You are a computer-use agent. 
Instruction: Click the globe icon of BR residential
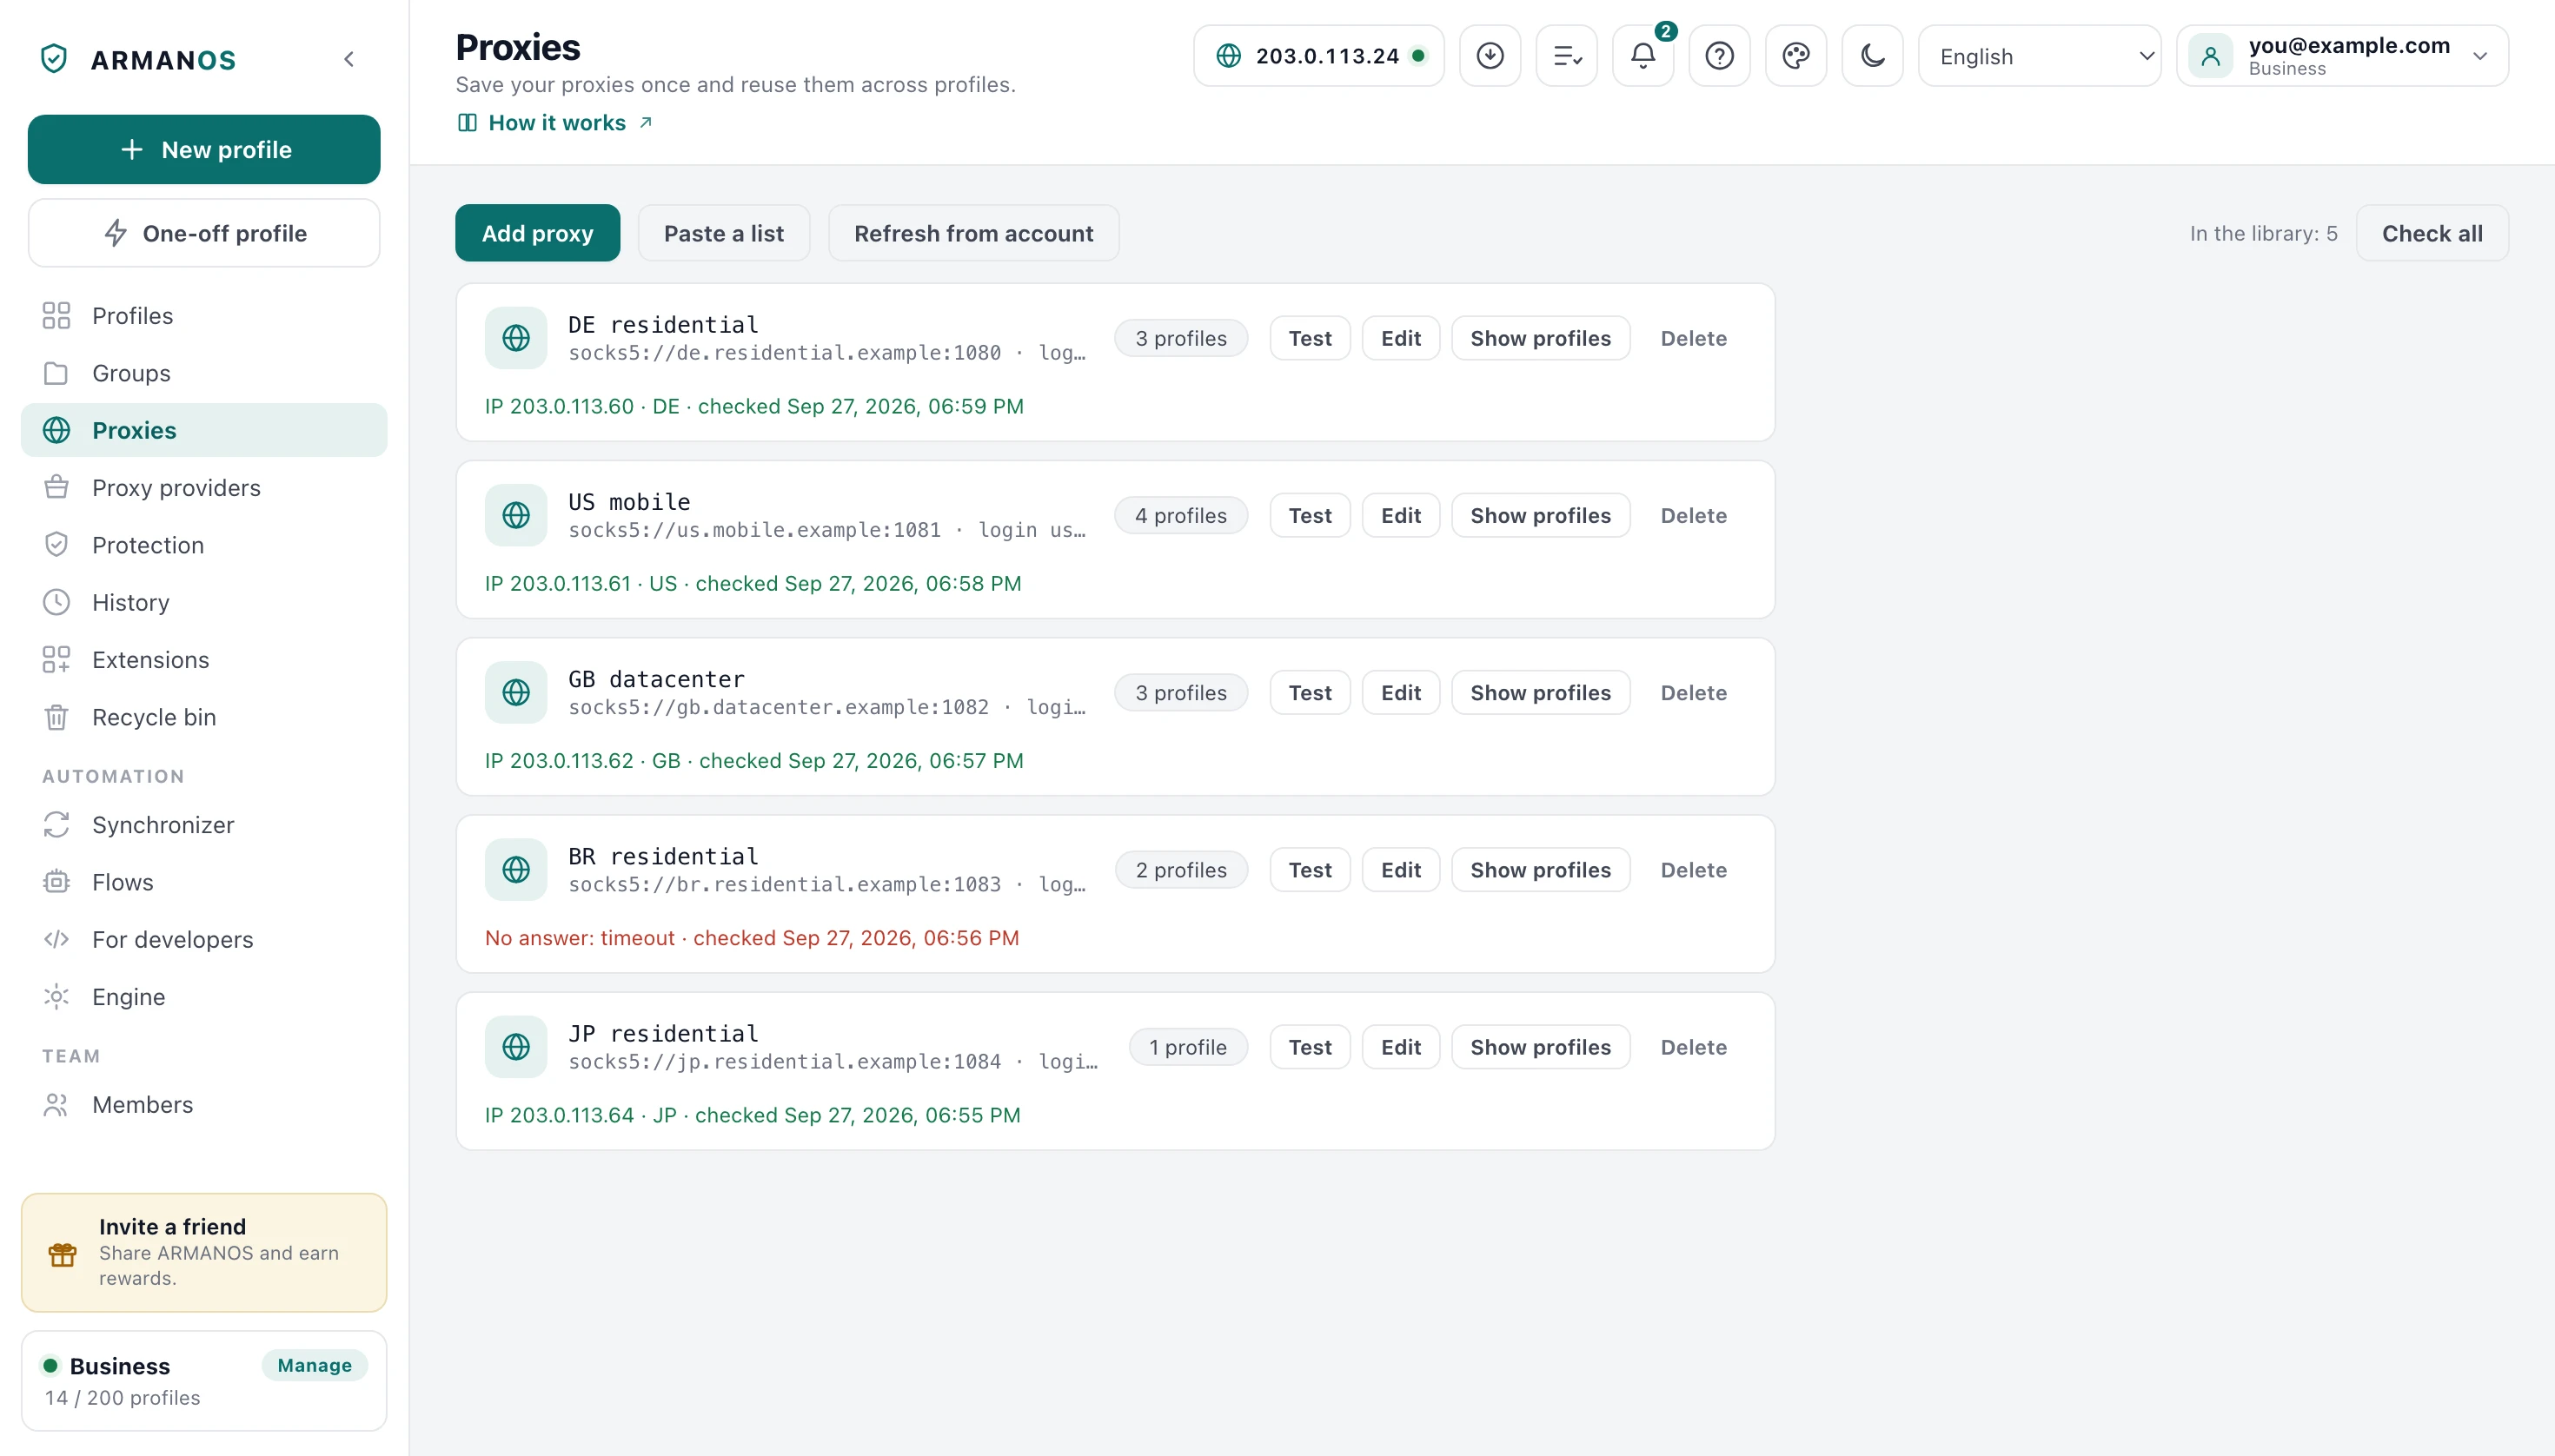tap(516, 869)
